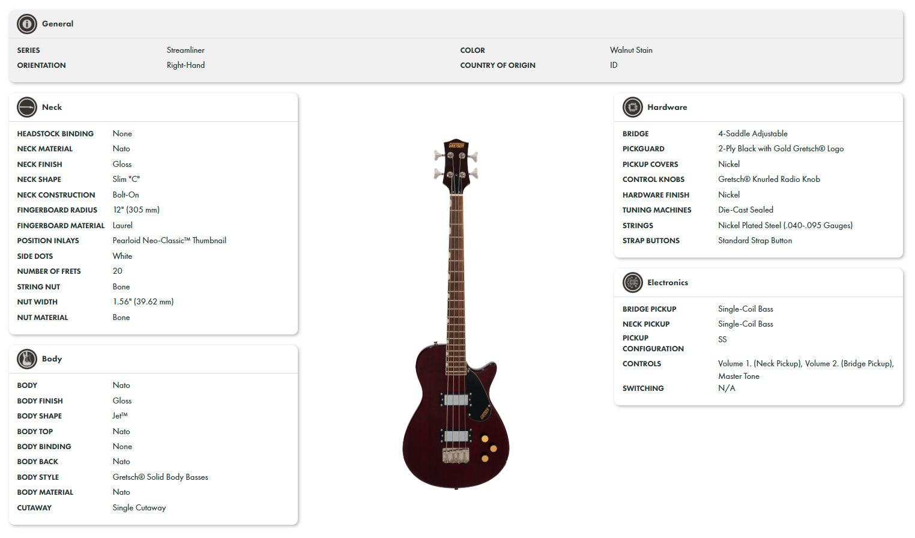Click the Electronics section icon
This screenshot has width=915, height=538.
click(x=632, y=283)
